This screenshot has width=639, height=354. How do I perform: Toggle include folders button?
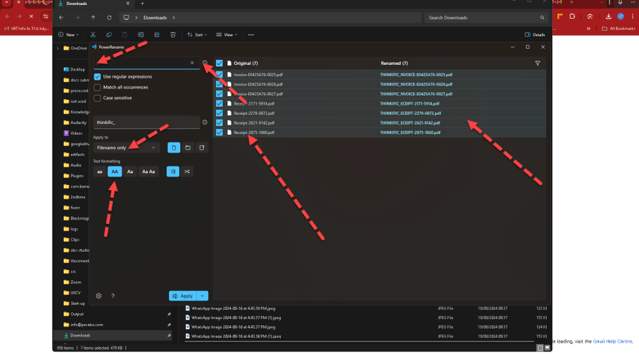point(188,148)
